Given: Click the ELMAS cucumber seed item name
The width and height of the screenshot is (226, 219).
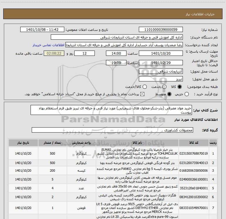Looking at the screenshot, I should 137,153.
